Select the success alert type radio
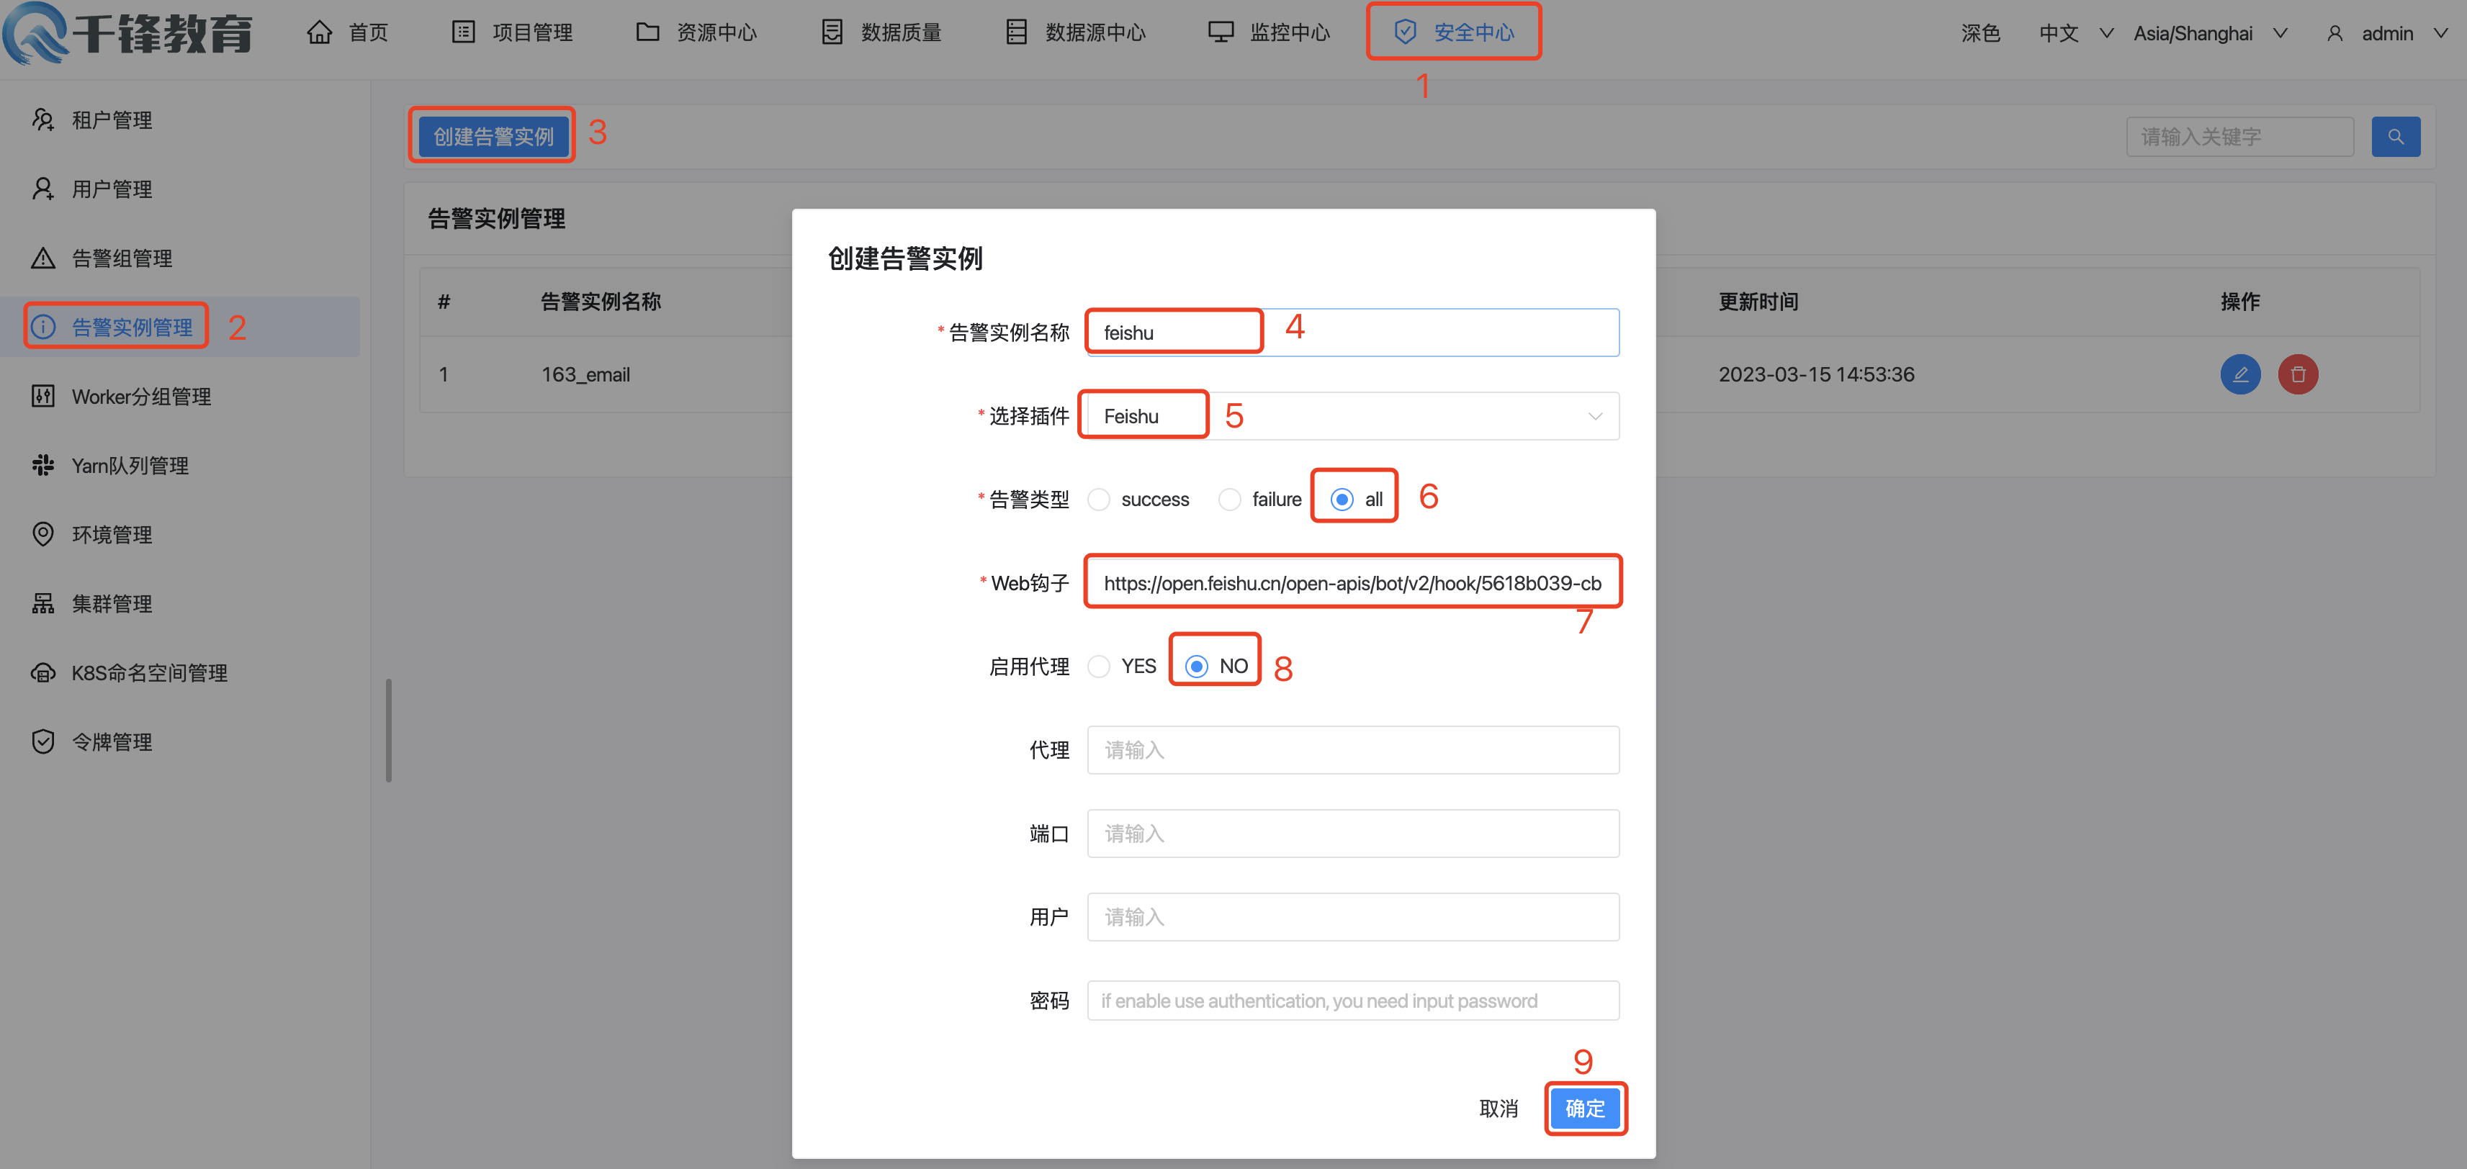This screenshot has height=1169, width=2467. tap(1098, 500)
